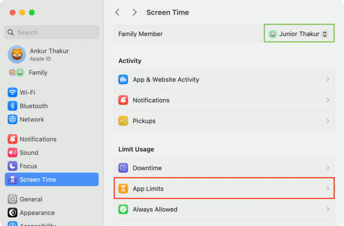Expand Pickups row chevron

tap(328, 121)
